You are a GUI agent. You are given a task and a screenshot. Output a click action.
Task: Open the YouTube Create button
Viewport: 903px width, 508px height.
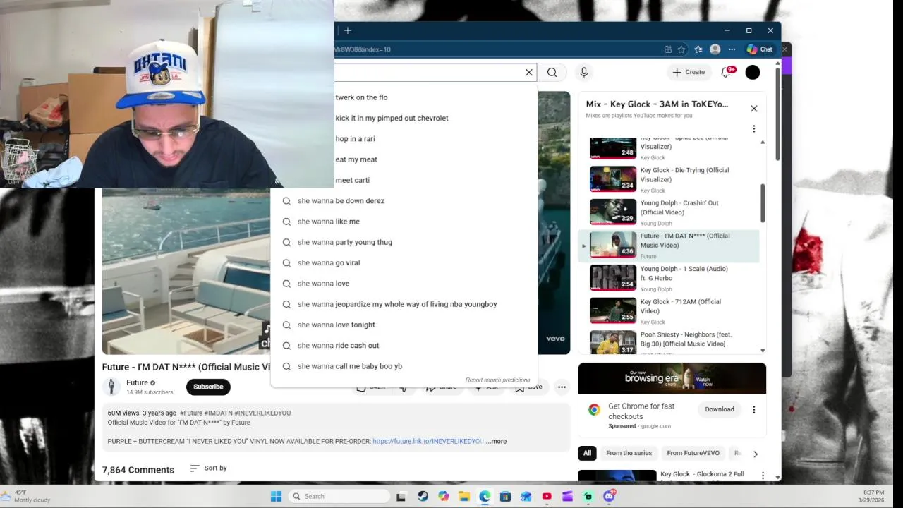689,72
